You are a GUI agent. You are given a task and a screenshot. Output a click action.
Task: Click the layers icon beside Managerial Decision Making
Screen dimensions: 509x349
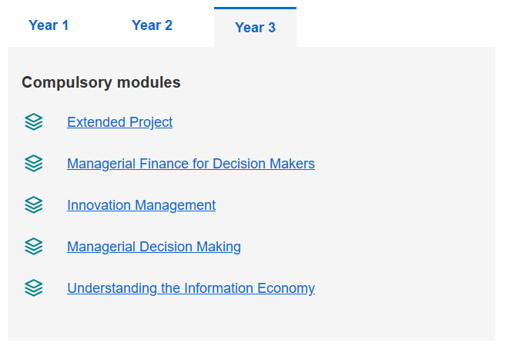[x=34, y=247]
